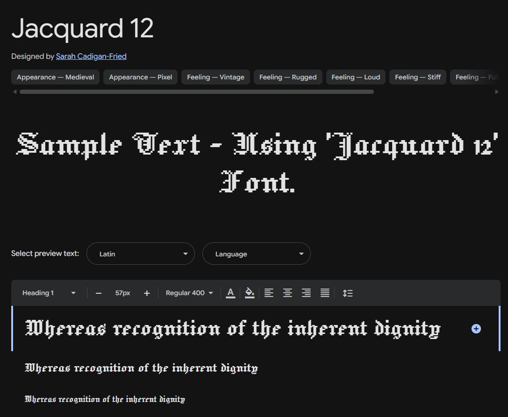The image size is (508, 417).
Task: Select the Feeling — Rugged tag
Action: coord(288,77)
